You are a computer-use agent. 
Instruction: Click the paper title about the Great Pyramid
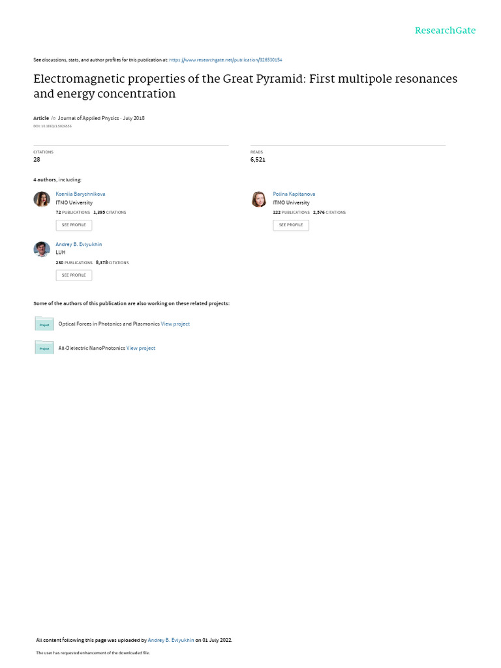tap(245, 86)
